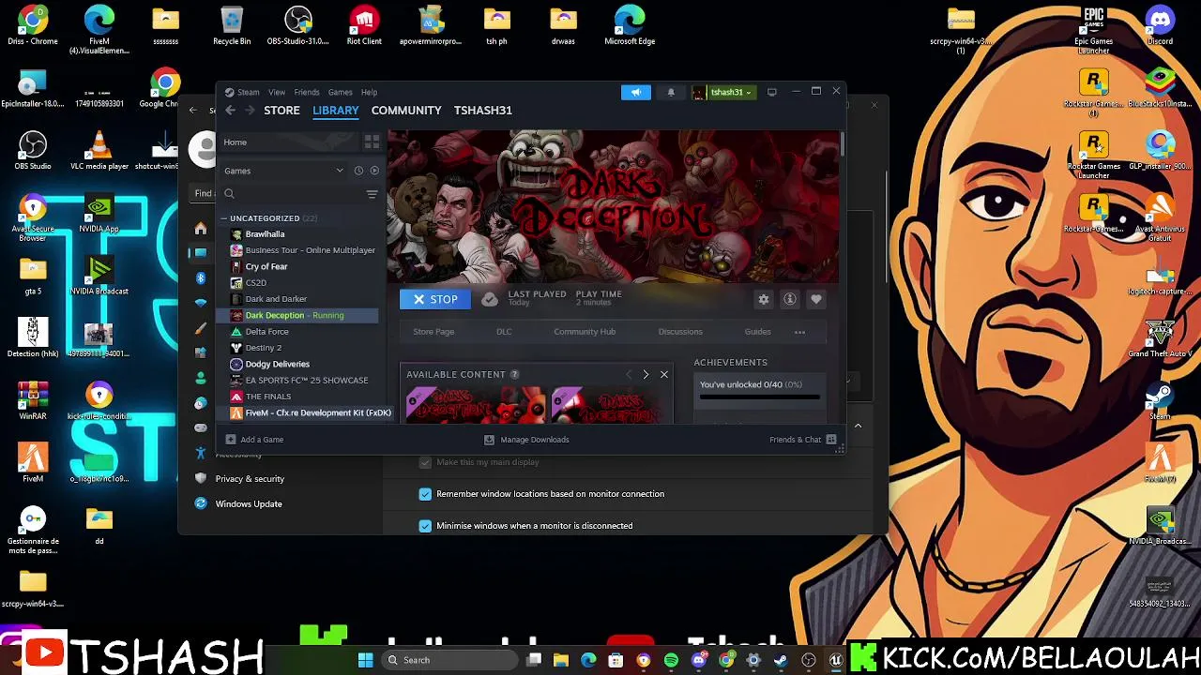Open NVIDIA App desktop shortcut

(x=99, y=214)
